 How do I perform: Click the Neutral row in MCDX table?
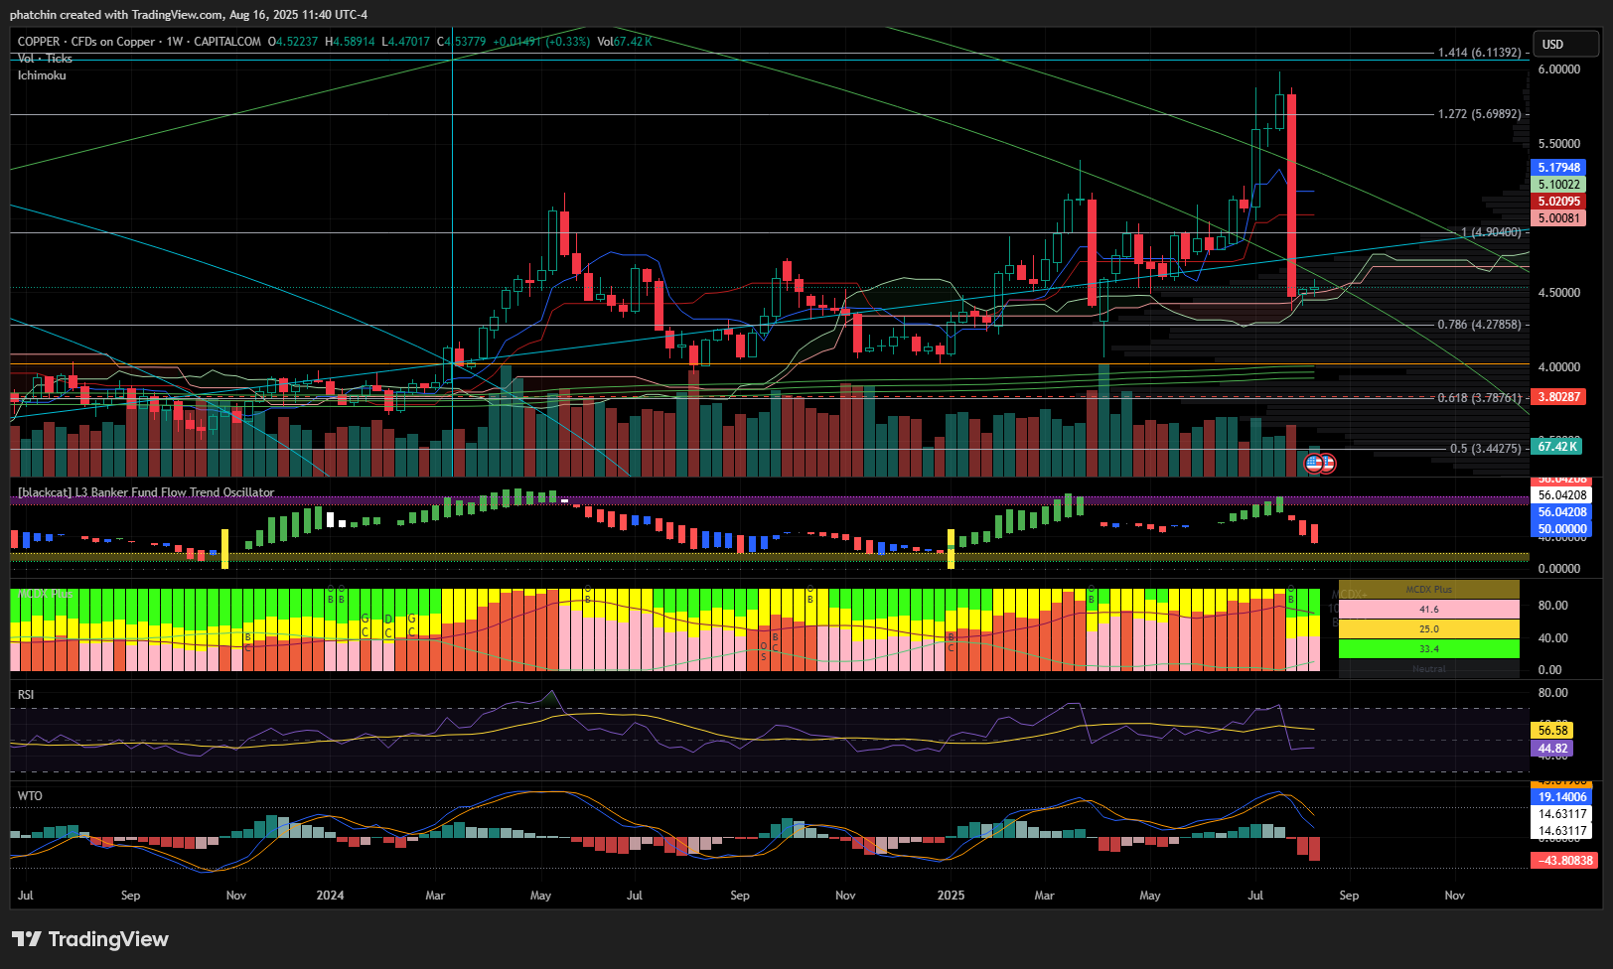[x=1428, y=668]
